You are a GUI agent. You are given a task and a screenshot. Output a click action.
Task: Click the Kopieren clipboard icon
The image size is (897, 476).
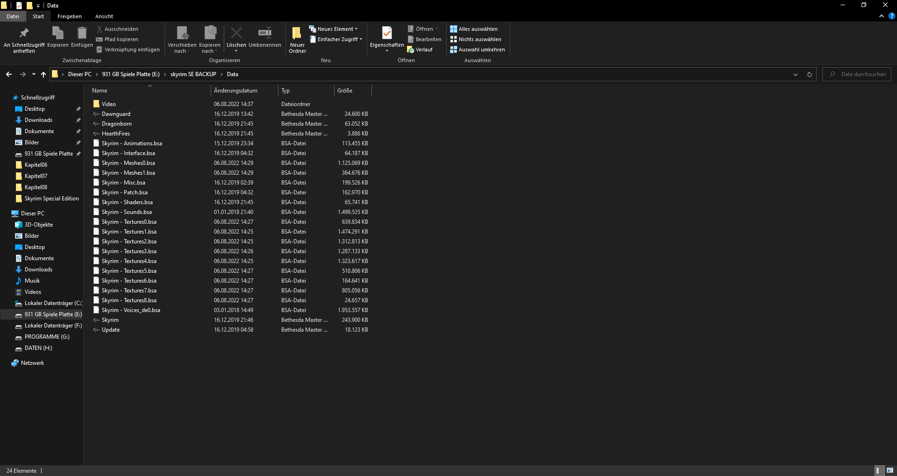(58, 37)
